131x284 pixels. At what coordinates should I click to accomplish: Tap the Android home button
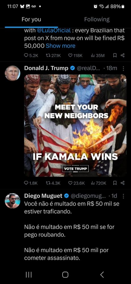[x=65, y=275]
